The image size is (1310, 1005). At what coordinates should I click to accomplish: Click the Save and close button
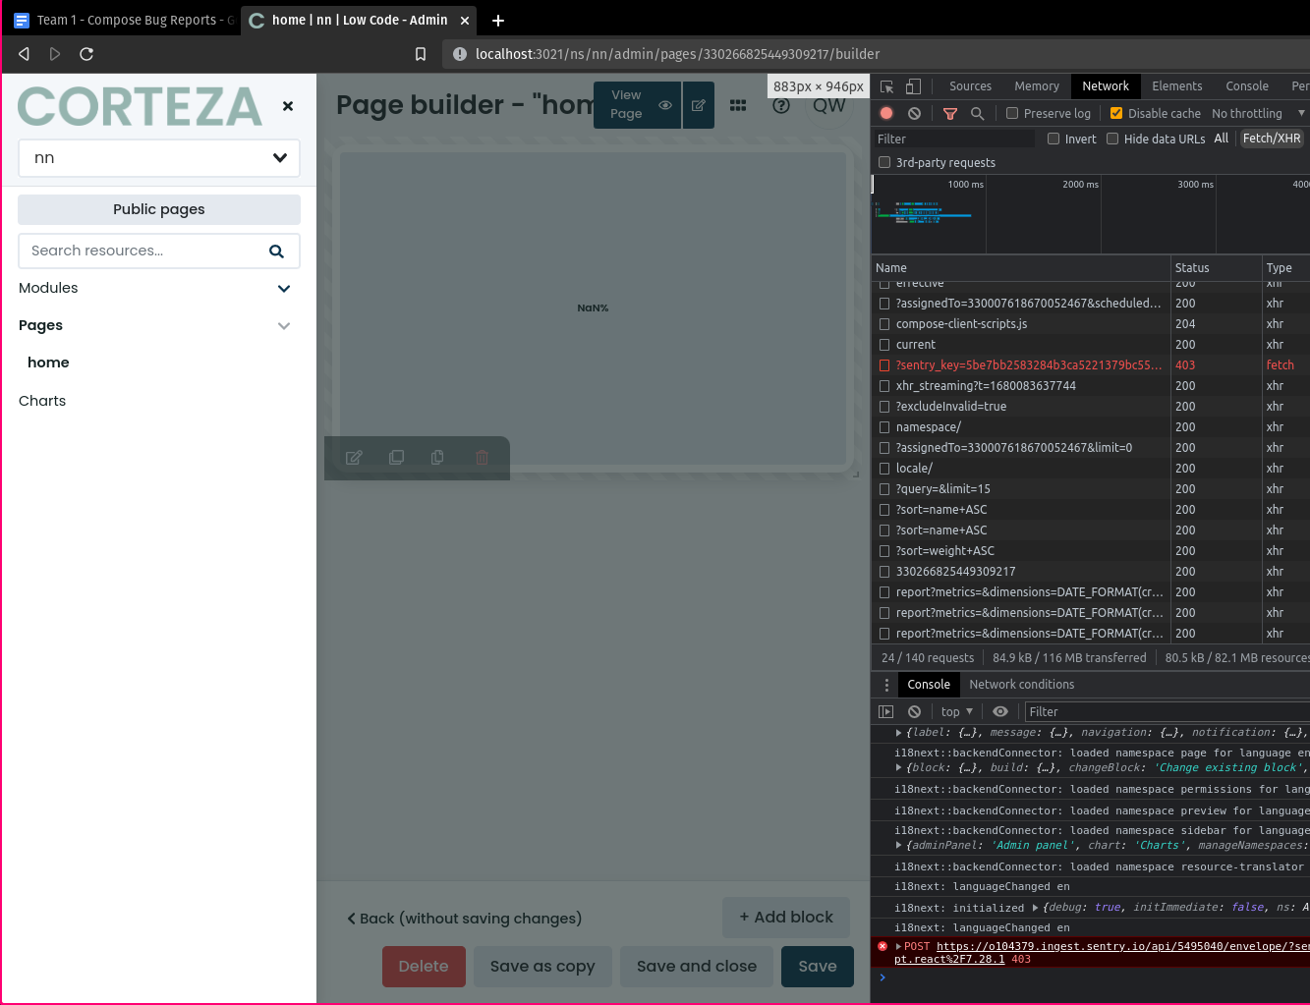pos(697,966)
